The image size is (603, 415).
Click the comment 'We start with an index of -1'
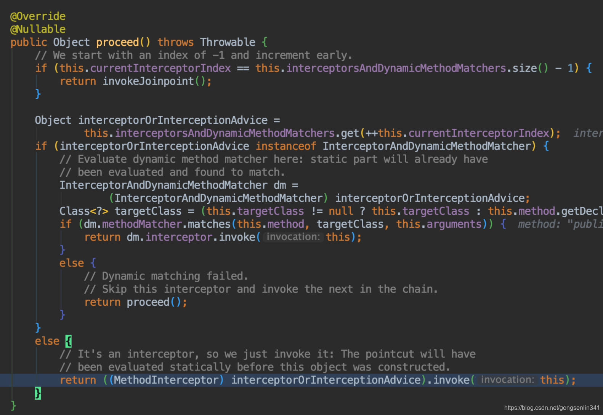(194, 55)
